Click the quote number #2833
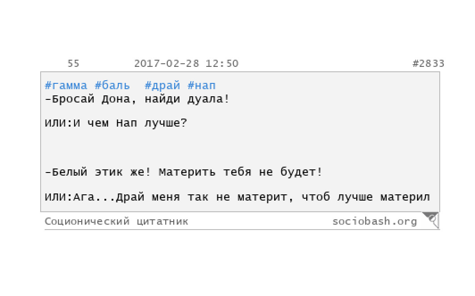The image size is (475, 296). [x=428, y=63]
